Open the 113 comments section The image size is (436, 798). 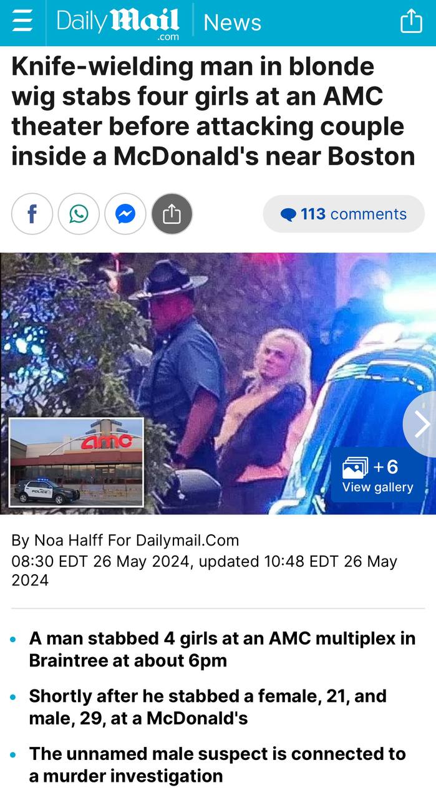pyautogui.click(x=344, y=214)
